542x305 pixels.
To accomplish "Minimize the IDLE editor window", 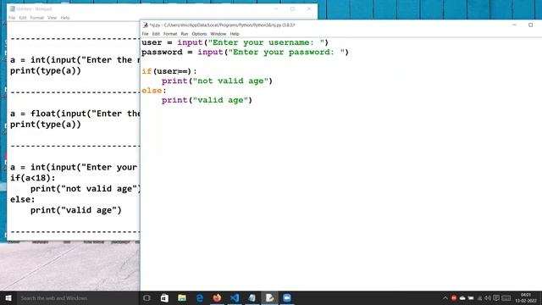I will [514, 25].
